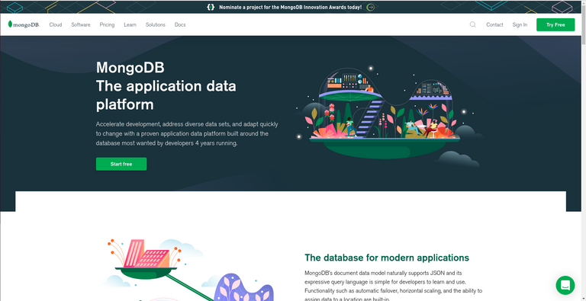This screenshot has width=586, height=301.
Task: Click the Contact link
Action: pyautogui.click(x=494, y=24)
